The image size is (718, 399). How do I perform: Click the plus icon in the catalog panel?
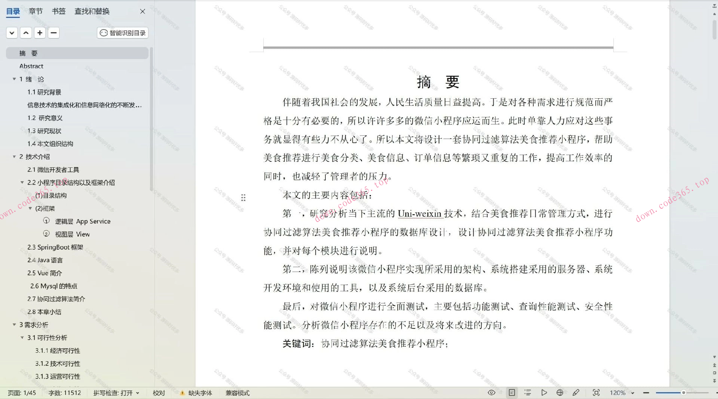pos(40,33)
